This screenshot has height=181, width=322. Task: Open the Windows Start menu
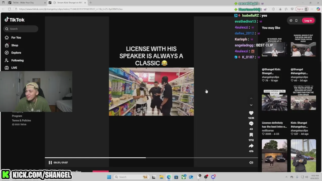pyautogui.click(x=109, y=177)
